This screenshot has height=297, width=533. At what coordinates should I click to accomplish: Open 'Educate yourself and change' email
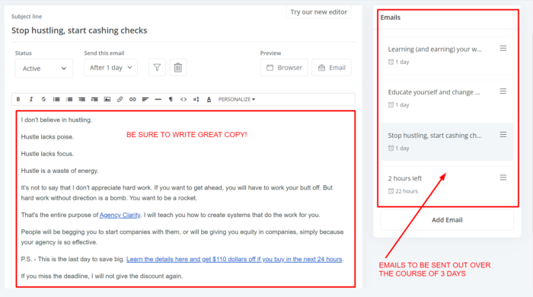coord(447,98)
